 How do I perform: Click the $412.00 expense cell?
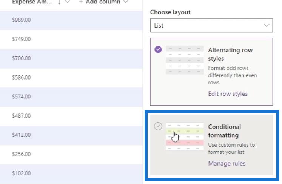[x=22, y=135]
